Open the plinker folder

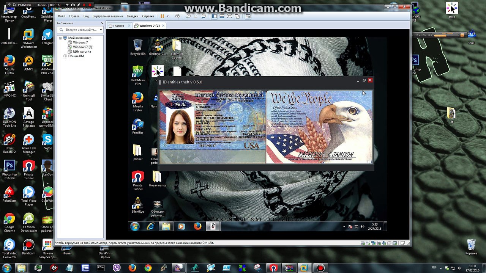[138, 153]
